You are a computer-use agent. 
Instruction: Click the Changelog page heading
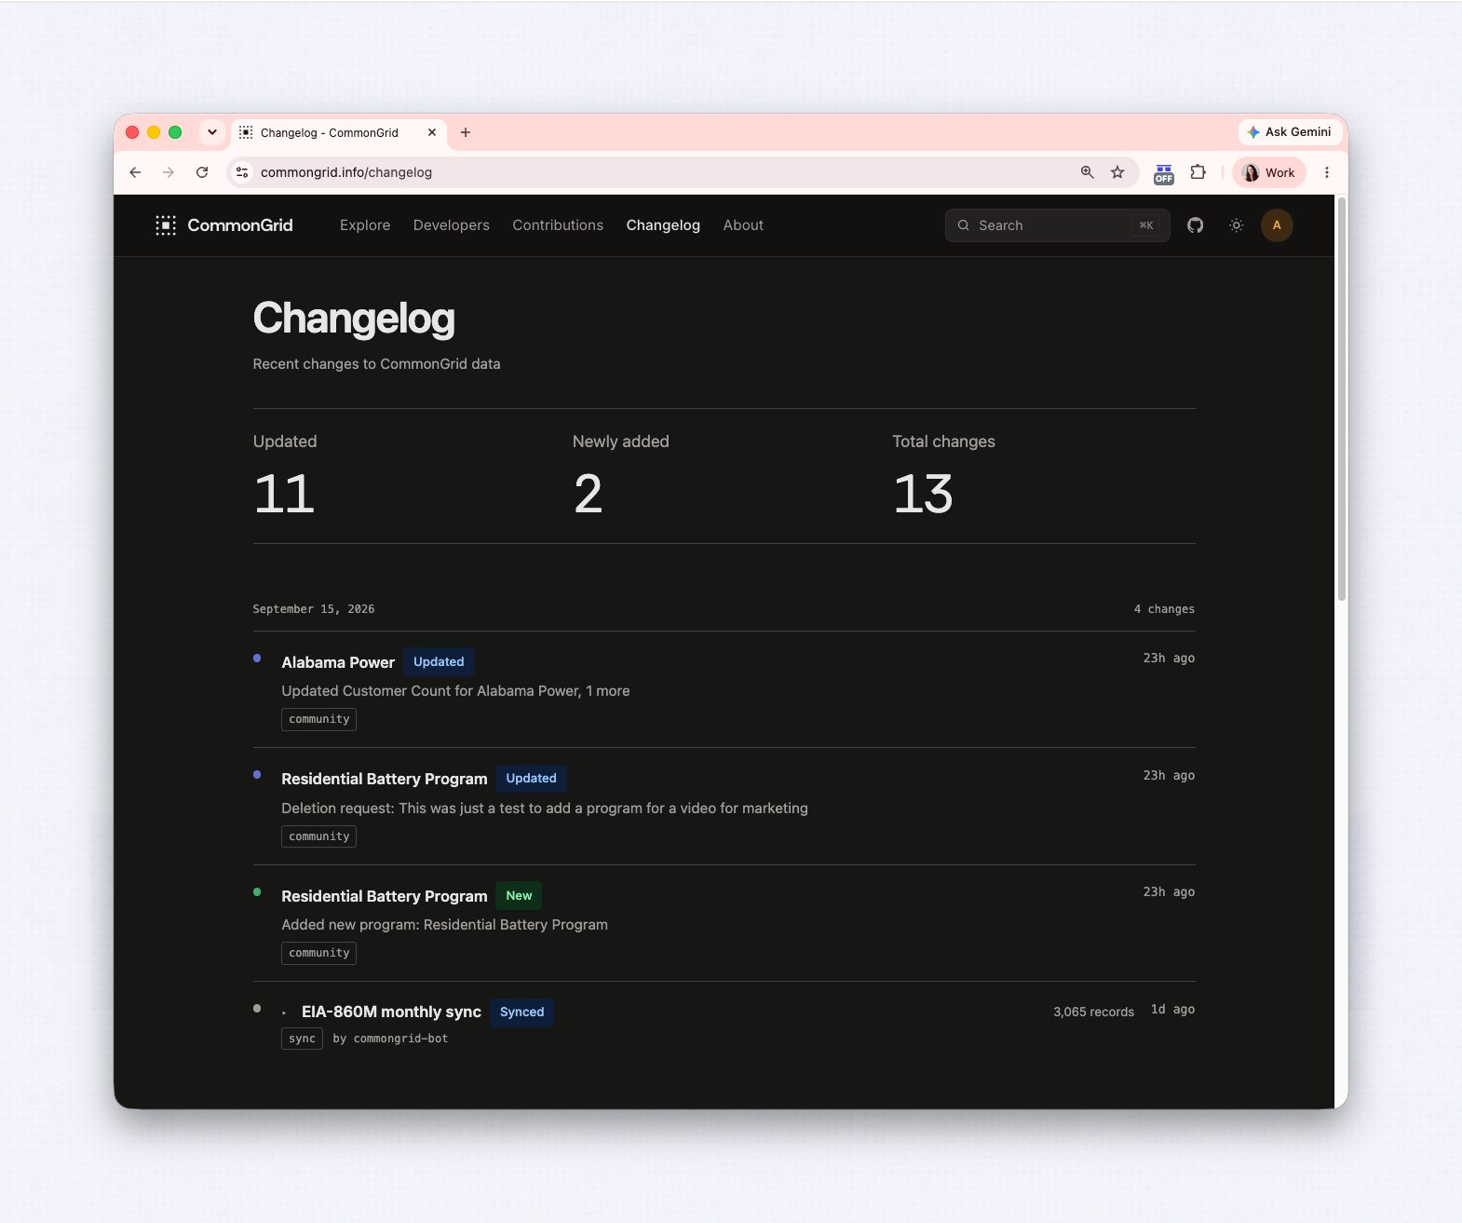354,319
